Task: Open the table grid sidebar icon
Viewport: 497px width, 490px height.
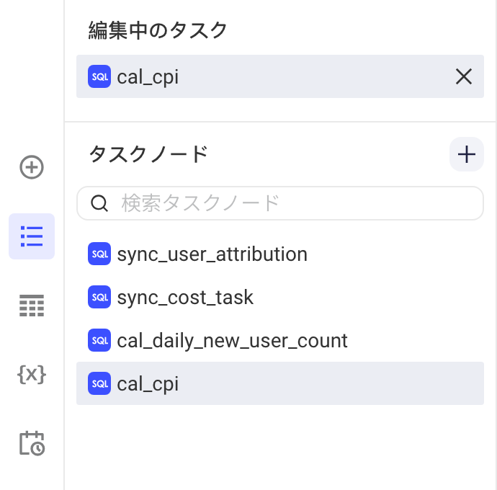Action: (x=32, y=306)
